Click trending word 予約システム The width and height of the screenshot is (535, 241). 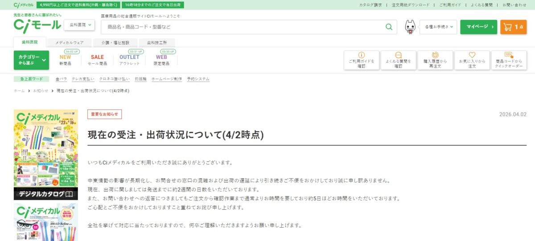198,79
